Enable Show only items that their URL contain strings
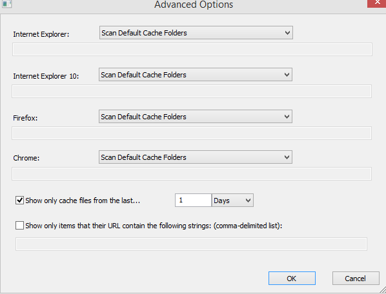The height and width of the screenshot is (294, 386). [x=19, y=226]
